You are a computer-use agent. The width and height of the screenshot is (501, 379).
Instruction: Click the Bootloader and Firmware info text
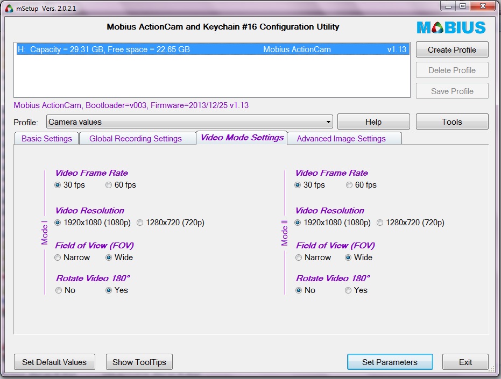131,105
